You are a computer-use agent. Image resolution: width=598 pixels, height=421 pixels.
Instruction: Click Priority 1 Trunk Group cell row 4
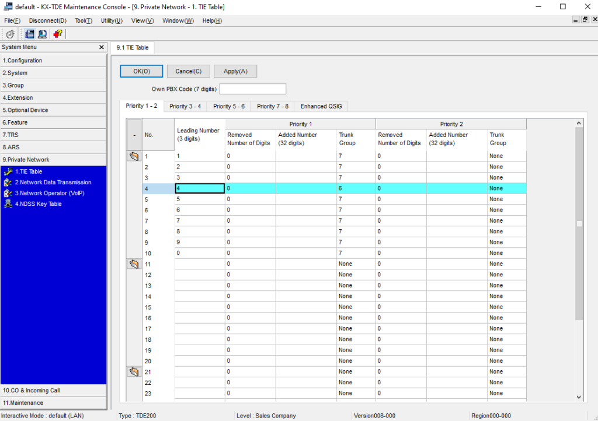[x=356, y=188]
